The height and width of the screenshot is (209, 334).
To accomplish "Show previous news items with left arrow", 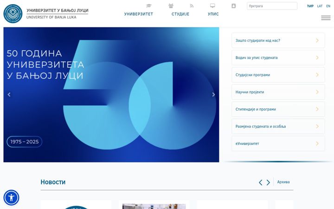I will tap(261, 183).
